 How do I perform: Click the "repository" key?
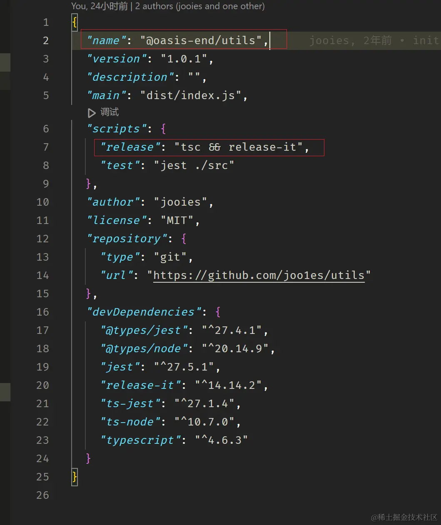tap(126, 239)
